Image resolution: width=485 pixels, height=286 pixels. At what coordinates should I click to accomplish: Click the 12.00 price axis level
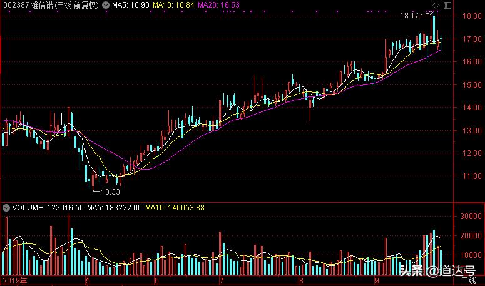coord(472,153)
